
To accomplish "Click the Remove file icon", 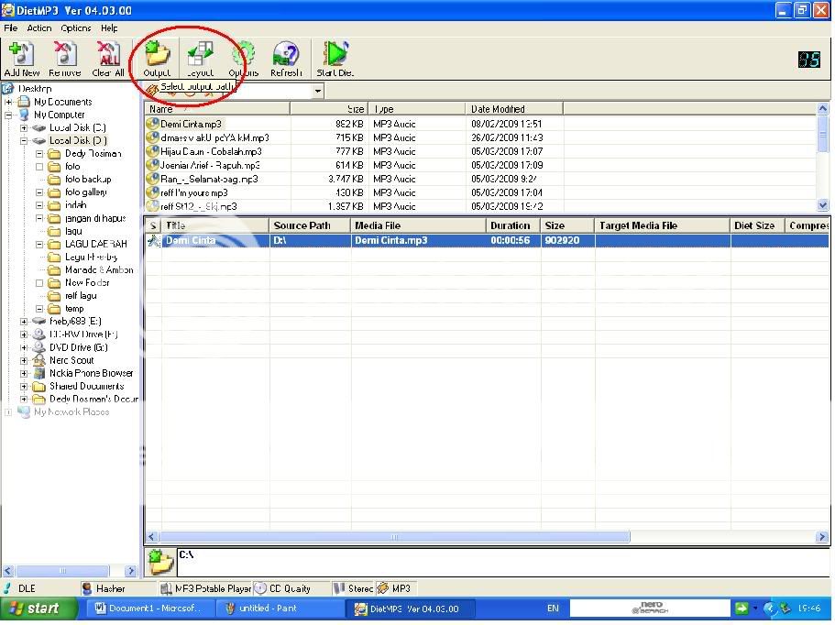I will coord(64,57).
